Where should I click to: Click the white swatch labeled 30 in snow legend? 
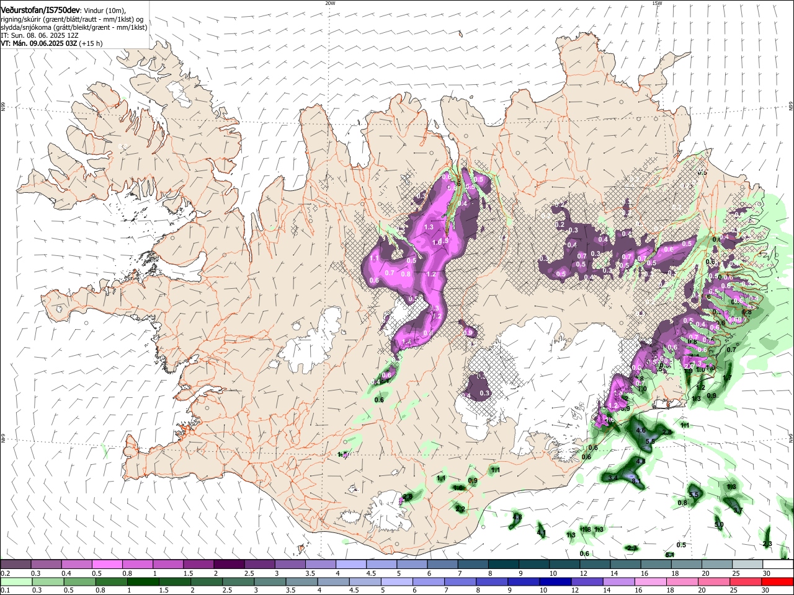click(778, 565)
